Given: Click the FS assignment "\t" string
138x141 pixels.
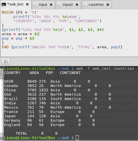Looking at the screenshot, I should point(34,12).
